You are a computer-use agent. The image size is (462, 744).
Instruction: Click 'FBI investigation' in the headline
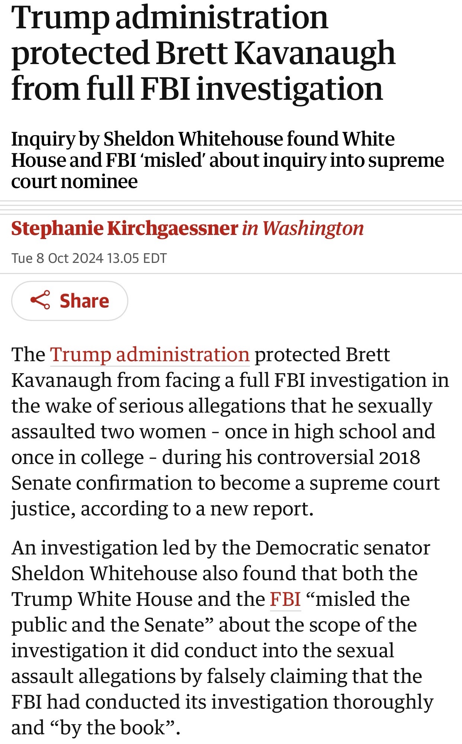pyautogui.click(x=262, y=89)
